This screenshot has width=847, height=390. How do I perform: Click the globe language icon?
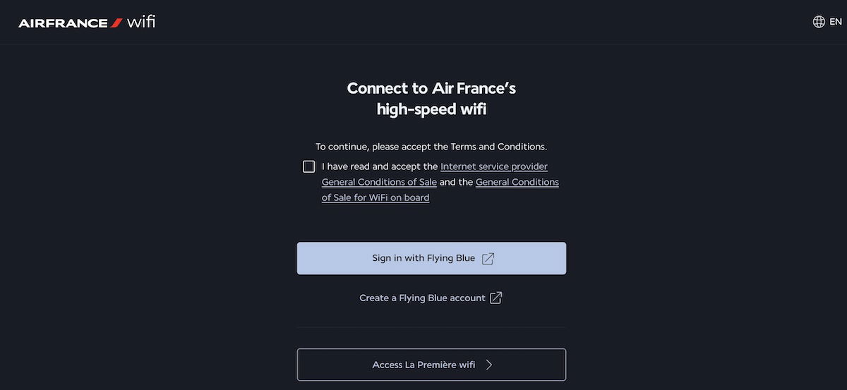tap(819, 22)
